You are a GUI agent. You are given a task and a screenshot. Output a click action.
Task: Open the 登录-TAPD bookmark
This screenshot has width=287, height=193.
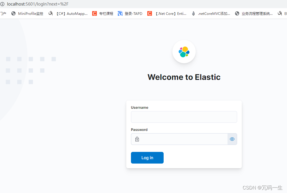(x=130, y=13)
